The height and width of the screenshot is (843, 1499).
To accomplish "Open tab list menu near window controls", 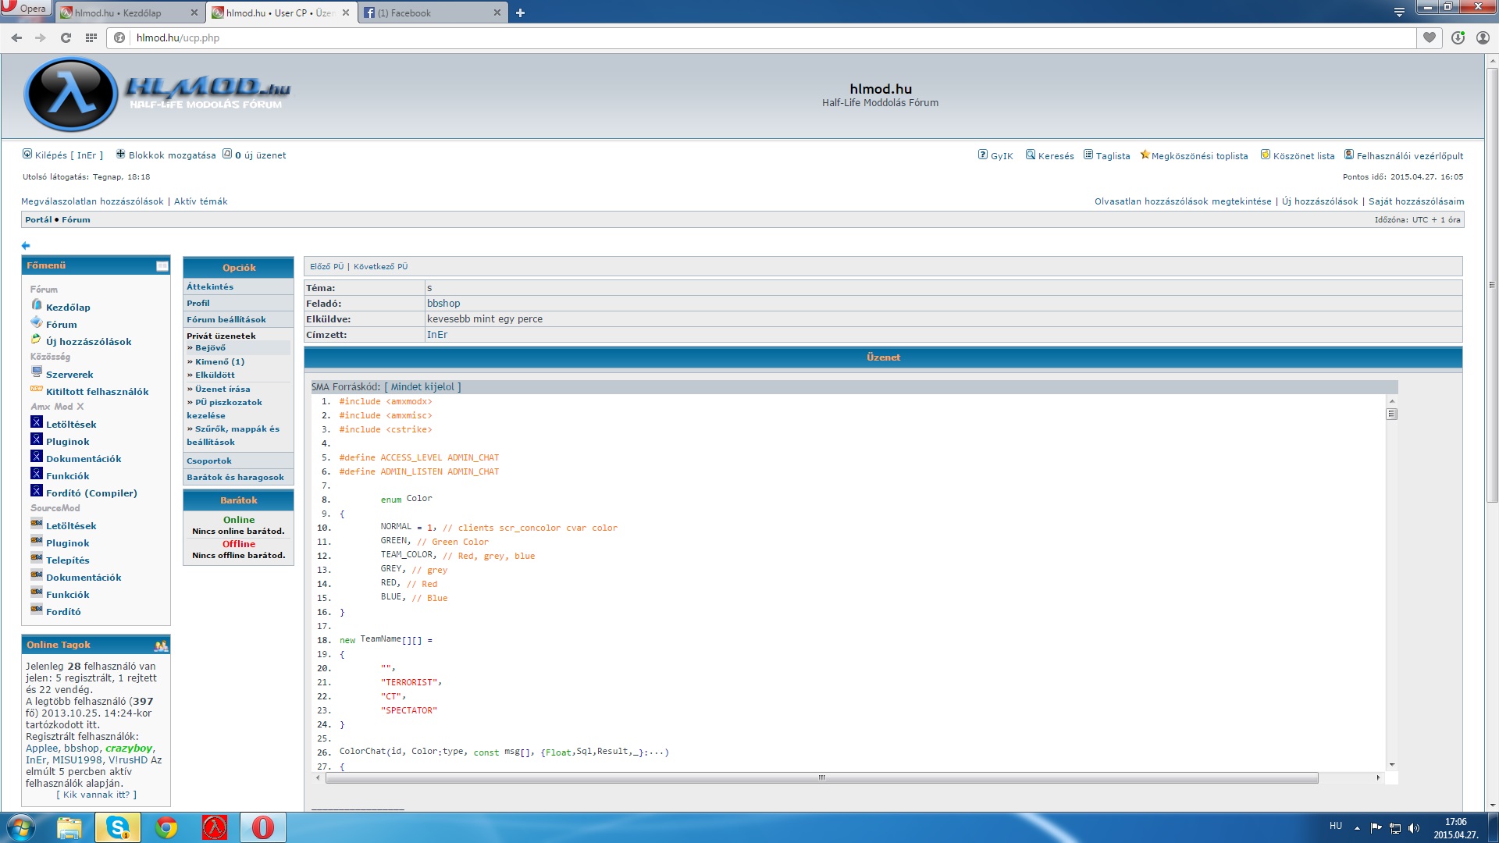I will 1399,11.
